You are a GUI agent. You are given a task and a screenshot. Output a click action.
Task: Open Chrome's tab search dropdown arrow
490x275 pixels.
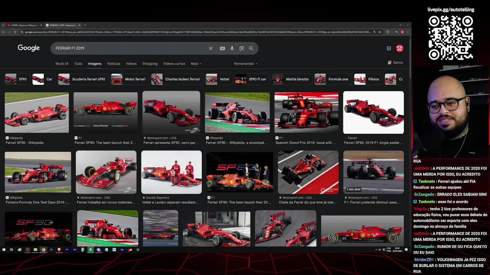3,25
